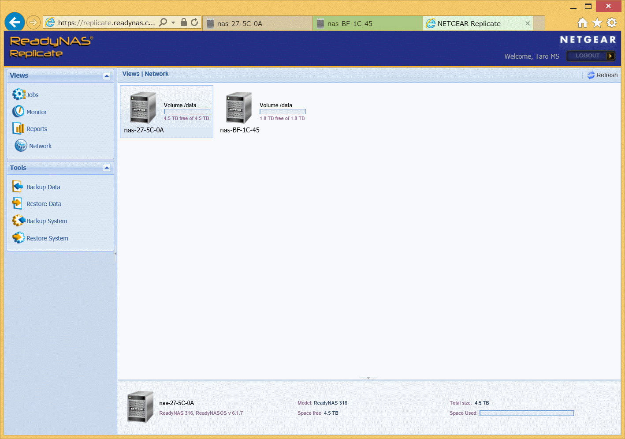Select the nas-BF-1C-45 device thumbnail
The height and width of the screenshot is (439, 625).
(238, 108)
